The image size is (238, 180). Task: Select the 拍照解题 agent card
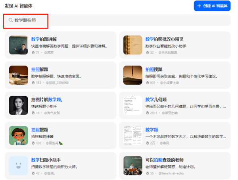(x=60, y=75)
